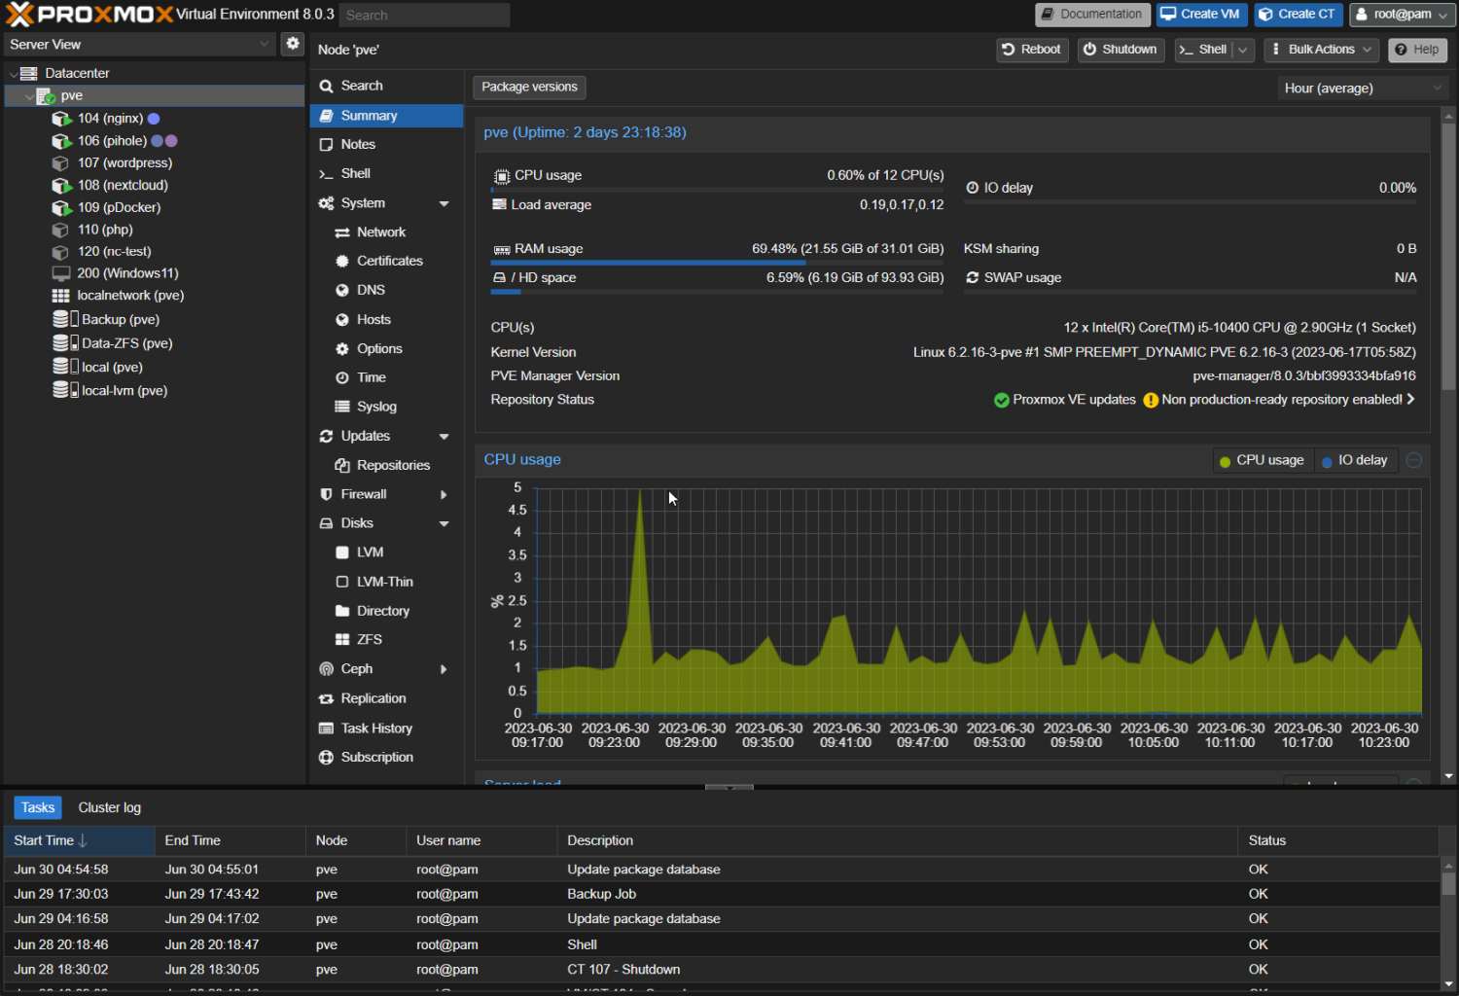Image resolution: width=1459 pixels, height=996 pixels.
Task: Open the Notes panel
Action: pos(386,144)
